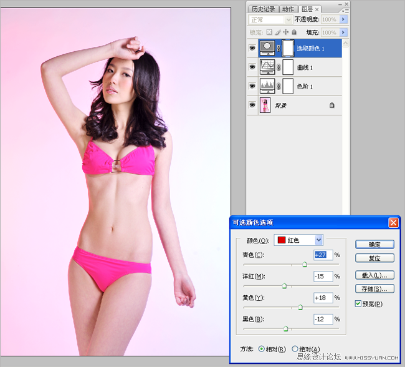Click the layer mask of 曲线 1
This screenshot has width=405, height=367.
[x=288, y=67]
